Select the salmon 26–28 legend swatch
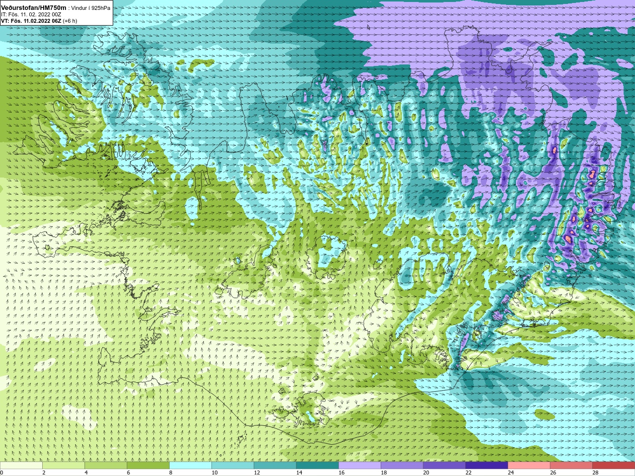This screenshot has height=476, width=635. (x=571, y=466)
